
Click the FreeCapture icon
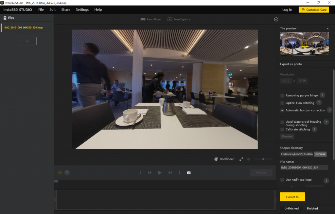tap(170, 19)
